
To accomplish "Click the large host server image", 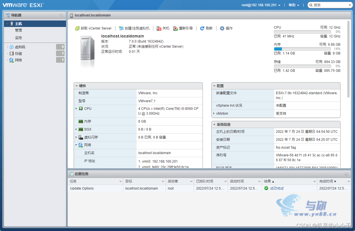I will tap(87, 51).
